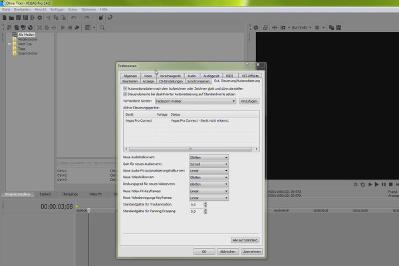The image size is (399, 266).
Task: Click the Play icon under video preview
Action: pyautogui.click(x=377, y=184)
